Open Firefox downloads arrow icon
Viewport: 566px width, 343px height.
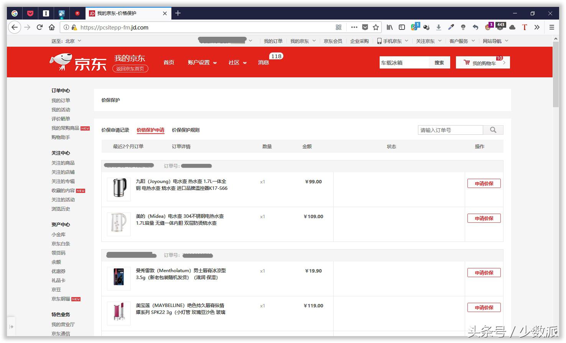pos(439,27)
